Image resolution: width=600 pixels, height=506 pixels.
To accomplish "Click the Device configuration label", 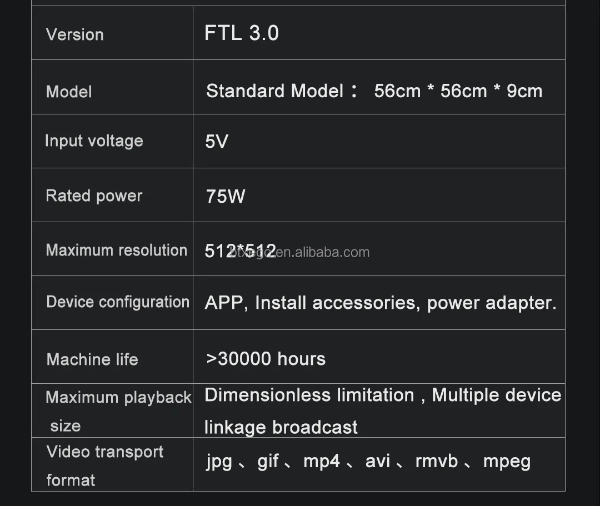I will [118, 302].
